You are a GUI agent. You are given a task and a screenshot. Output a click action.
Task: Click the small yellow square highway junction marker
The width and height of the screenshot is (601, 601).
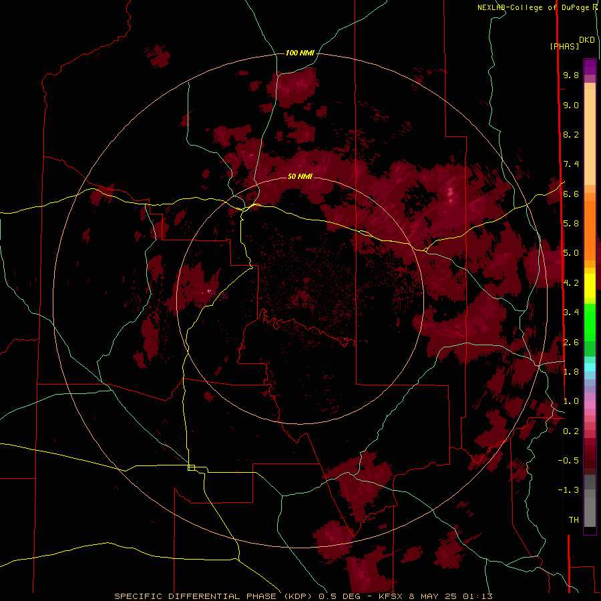click(x=191, y=467)
